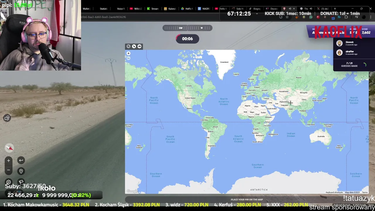Click the emote reaction icon in street view
Viewport: 375px width, 211px height.
click(x=7, y=118)
